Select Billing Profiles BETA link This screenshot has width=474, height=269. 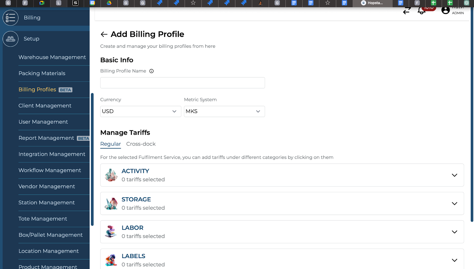(x=37, y=89)
